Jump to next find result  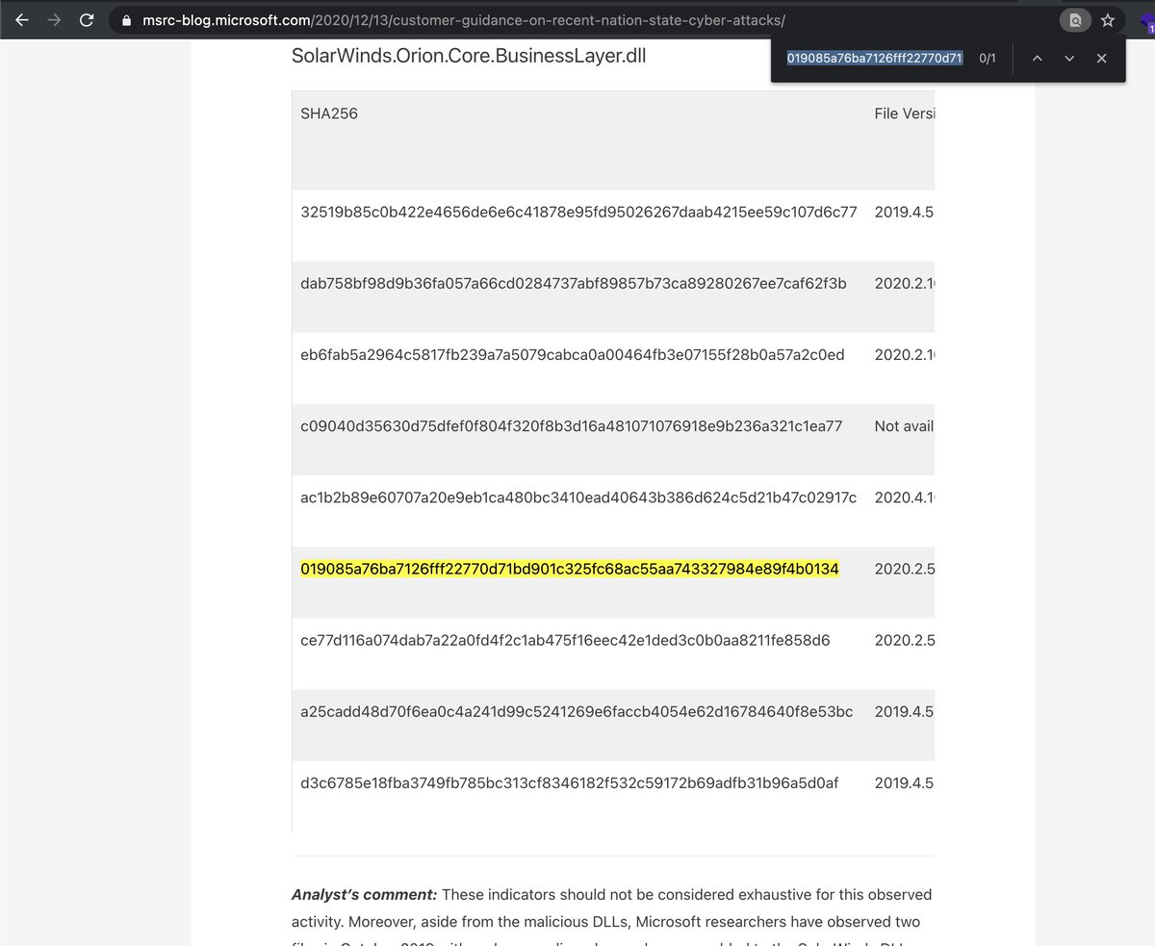click(1069, 59)
